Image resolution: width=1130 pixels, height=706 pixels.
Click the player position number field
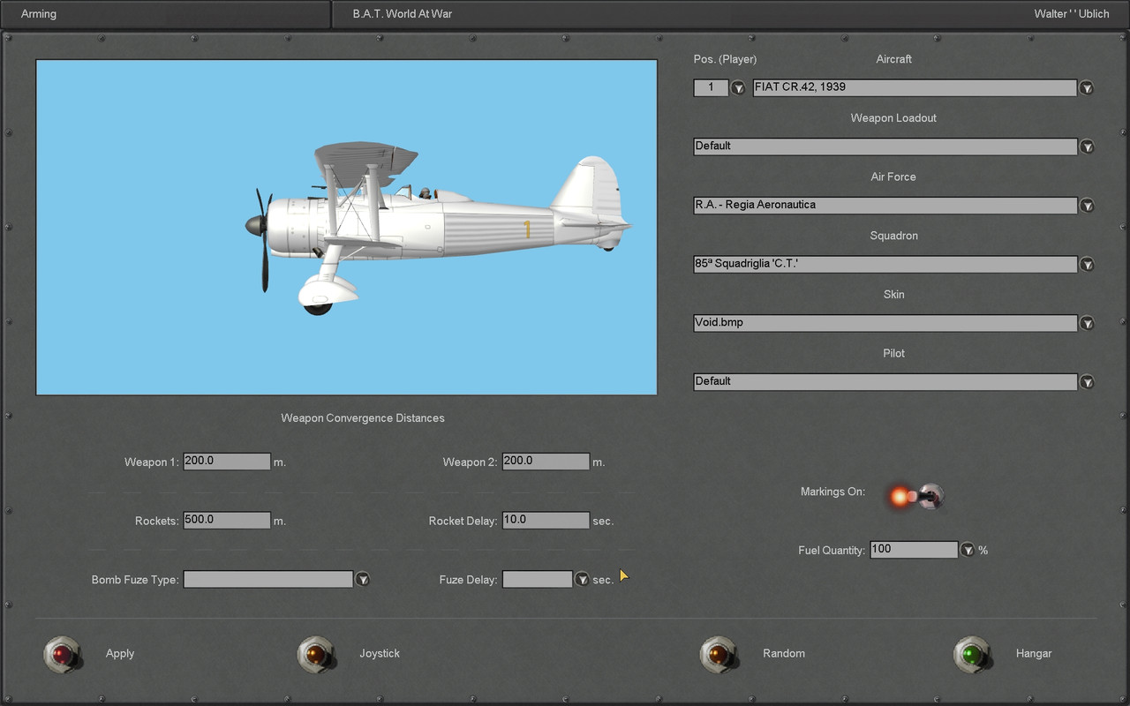(712, 87)
